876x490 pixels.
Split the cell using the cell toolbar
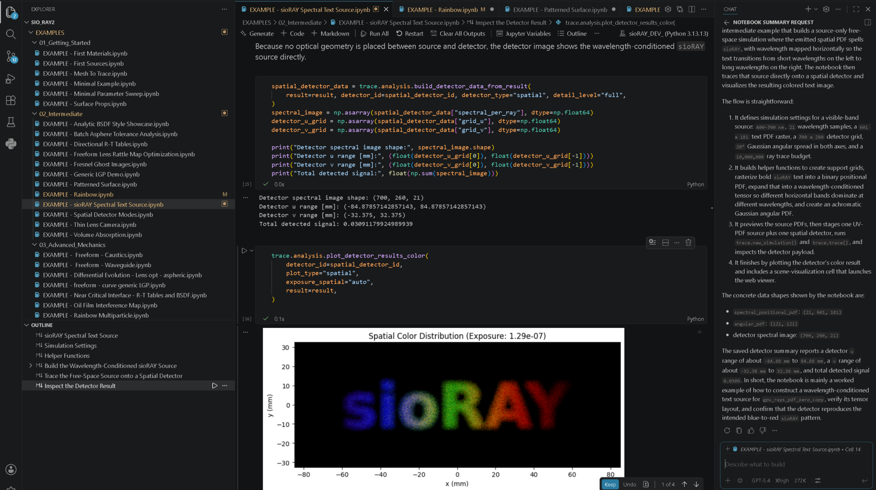click(666, 242)
